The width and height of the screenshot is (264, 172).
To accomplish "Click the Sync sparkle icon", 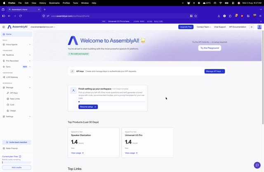I will click(x=4, y=67).
